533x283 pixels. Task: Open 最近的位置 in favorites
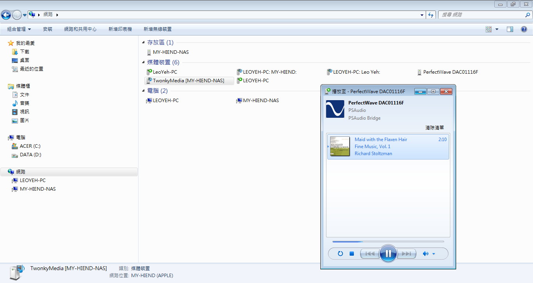[x=27, y=69]
